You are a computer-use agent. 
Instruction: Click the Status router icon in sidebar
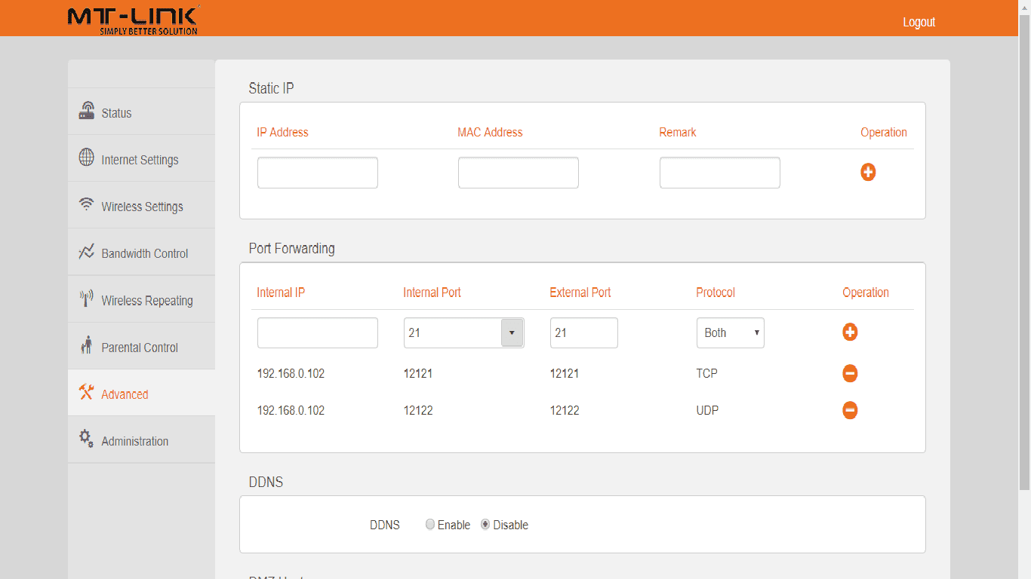coord(87,111)
